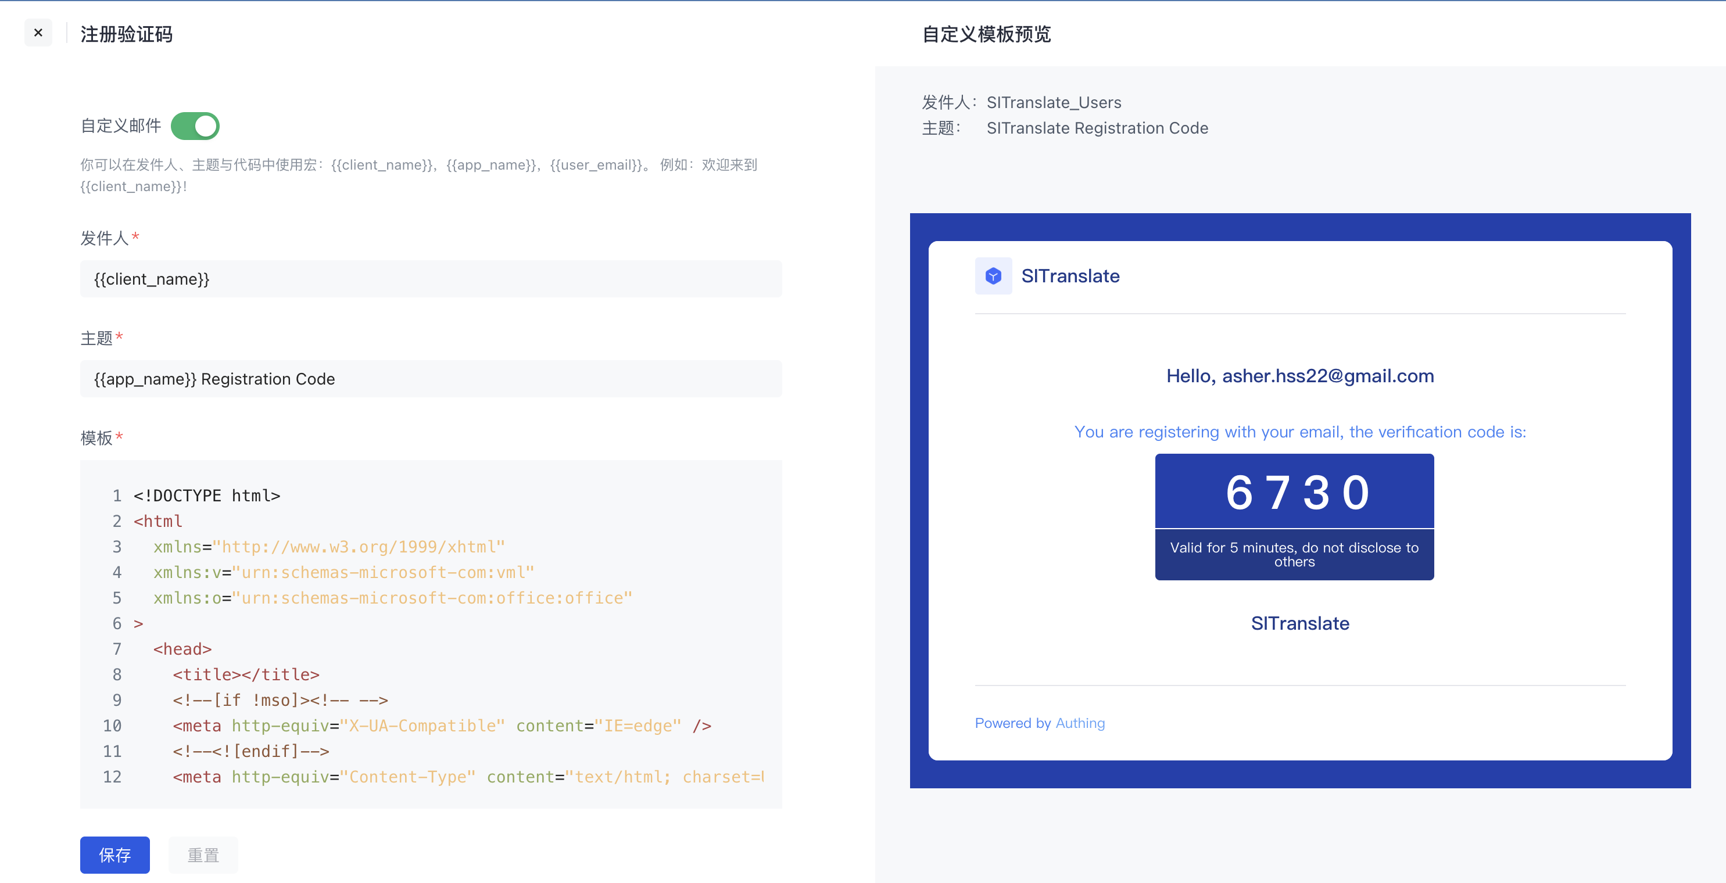Select the <!DOCTYPE html> code line
The image size is (1726, 883).
(206, 496)
